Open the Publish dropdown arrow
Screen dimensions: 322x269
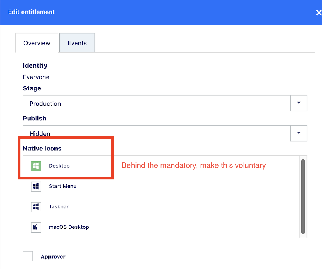coord(299,133)
